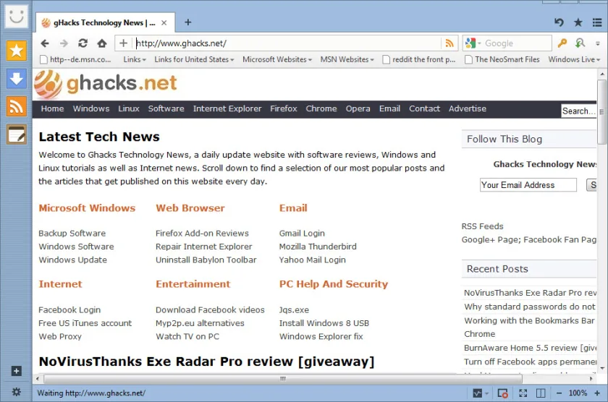Click the RSS icon in the address bar
This screenshot has height=402, width=608.
pyautogui.click(x=449, y=43)
